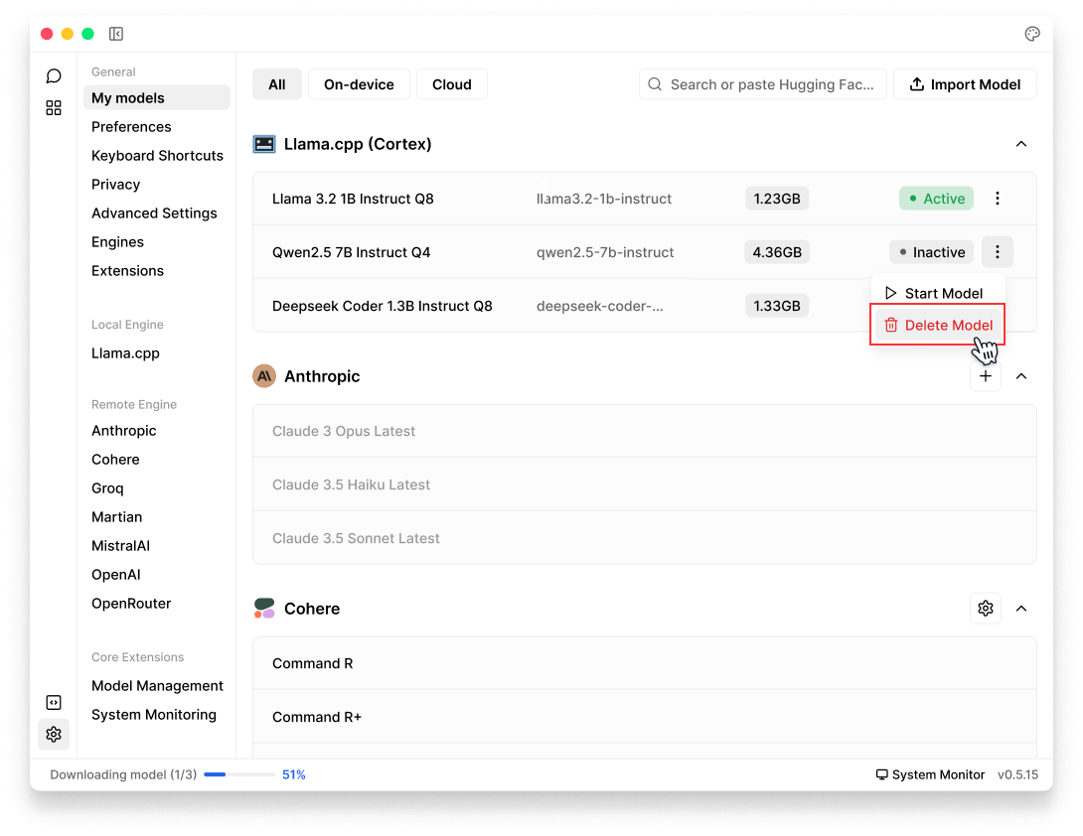Open the settings gear in left rail

[54, 734]
